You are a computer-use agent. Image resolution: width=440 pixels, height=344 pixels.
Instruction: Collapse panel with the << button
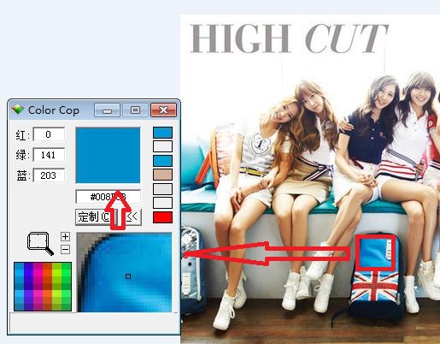(132, 217)
